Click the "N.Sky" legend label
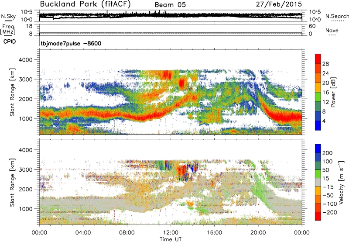Image resolution: width=349 pixels, height=242 pixels. [8, 16]
